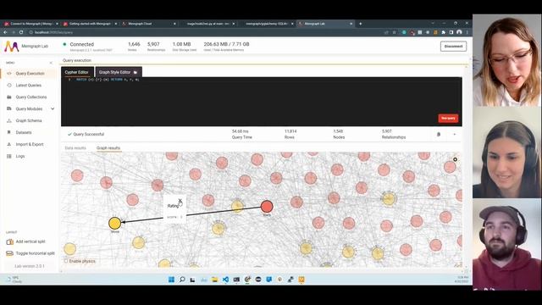This screenshot has height=305, width=542.
Task: Click into the Cypher query editor
Action: 262,102
